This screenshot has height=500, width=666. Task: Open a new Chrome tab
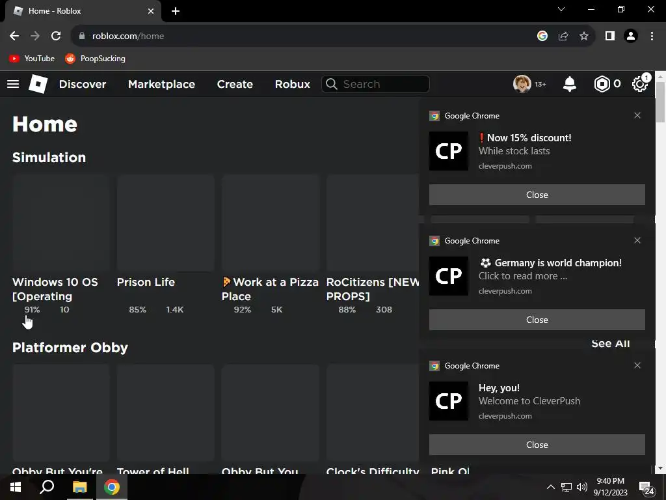point(176,11)
